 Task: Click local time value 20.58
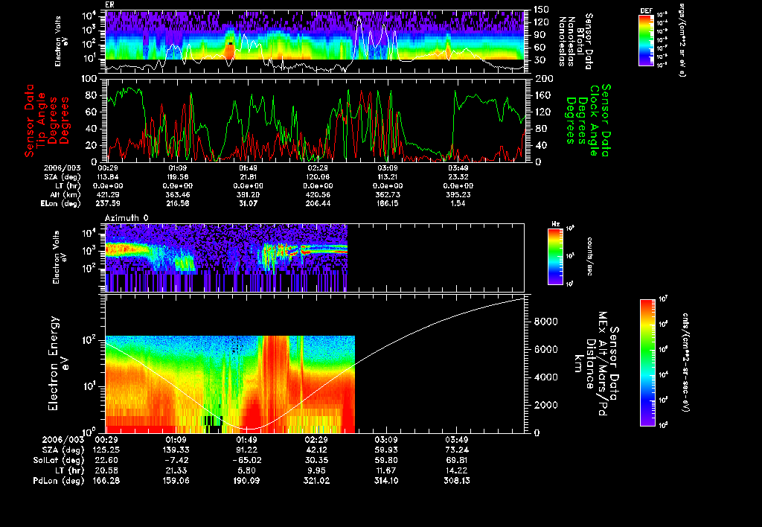[106, 470]
